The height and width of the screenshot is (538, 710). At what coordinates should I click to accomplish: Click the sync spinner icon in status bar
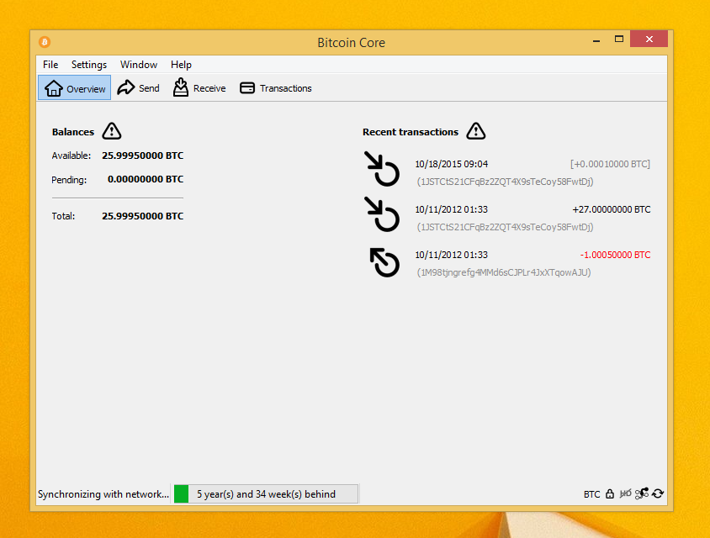pyautogui.click(x=658, y=493)
